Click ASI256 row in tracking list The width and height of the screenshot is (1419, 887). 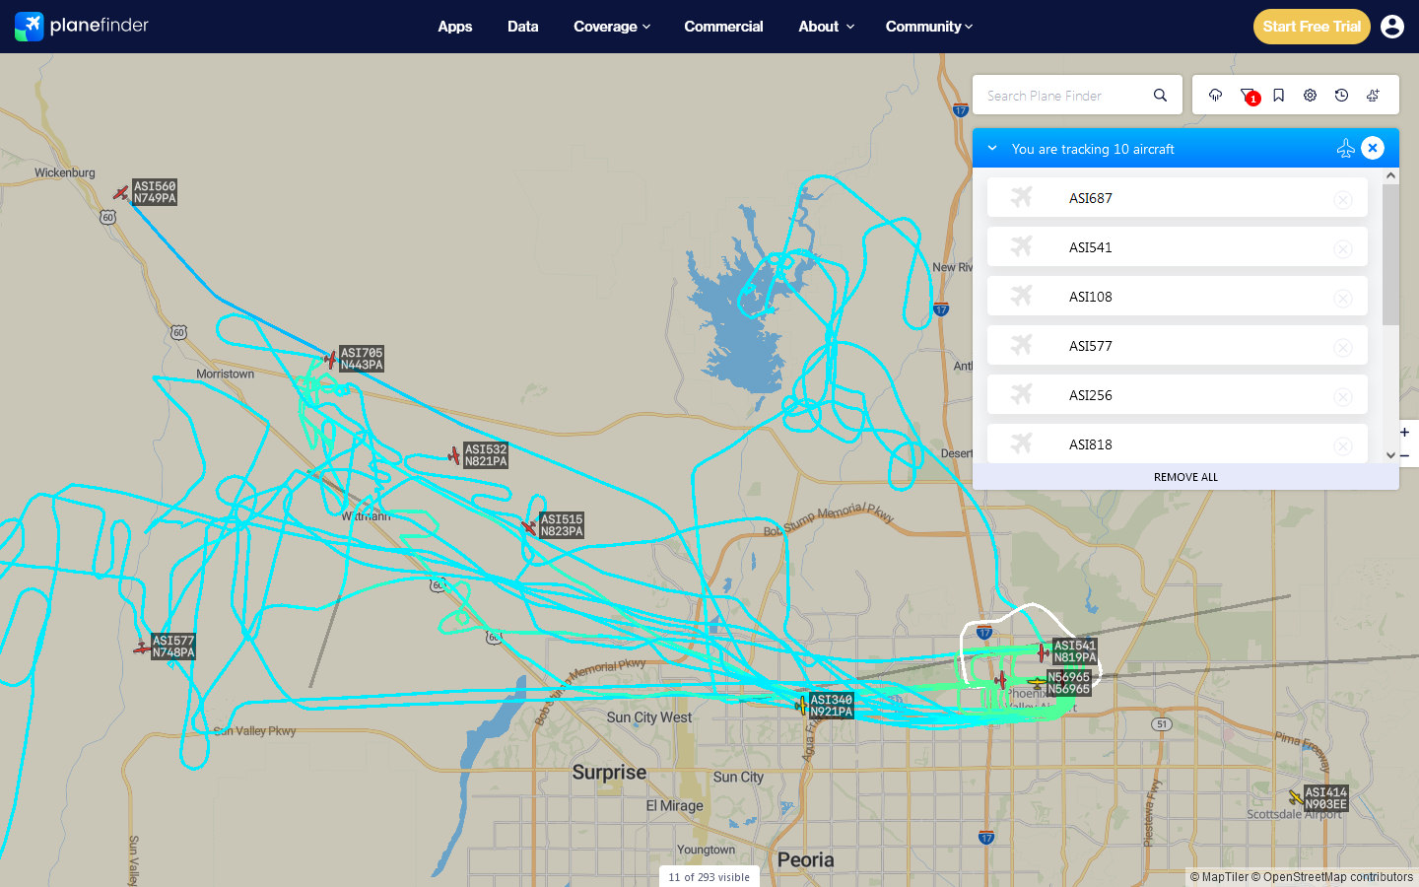click(1178, 394)
